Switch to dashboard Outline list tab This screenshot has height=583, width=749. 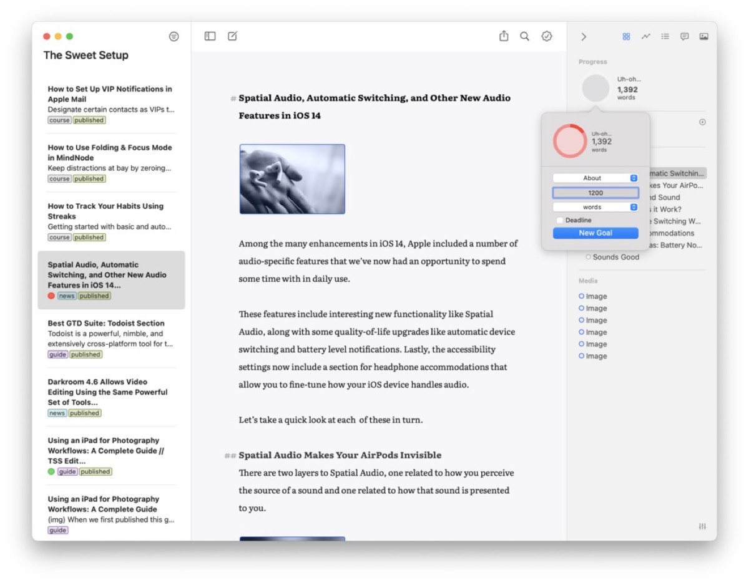[665, 37]
